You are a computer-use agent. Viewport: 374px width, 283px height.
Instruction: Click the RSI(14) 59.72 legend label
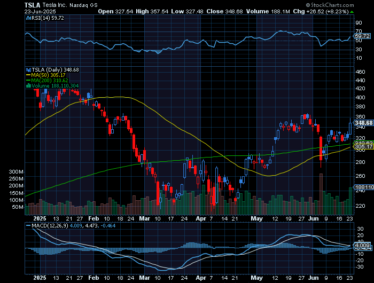tap(48, 18)
